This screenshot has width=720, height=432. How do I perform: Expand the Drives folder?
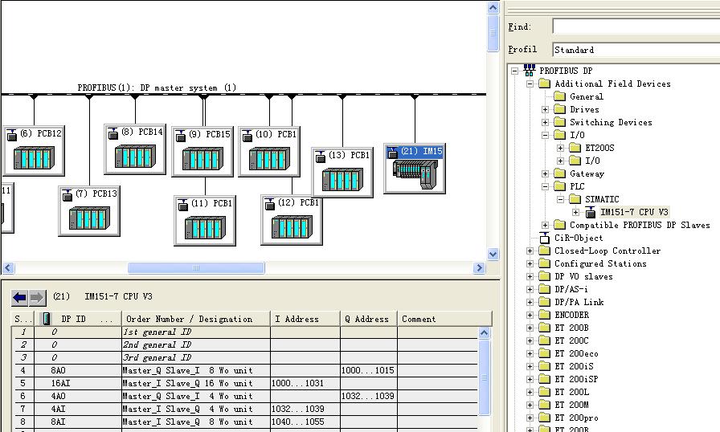click(x=546, y=109)
